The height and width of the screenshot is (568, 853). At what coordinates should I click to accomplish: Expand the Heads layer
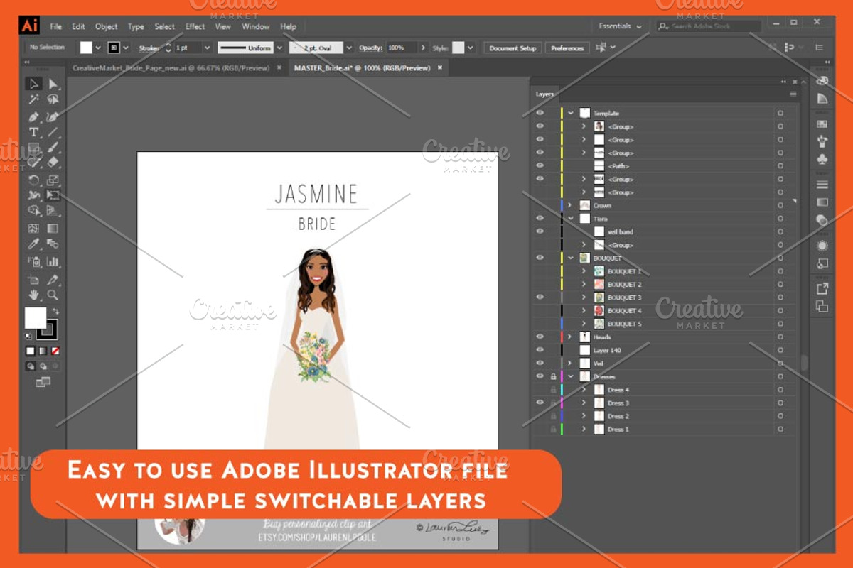coord(570,337)
